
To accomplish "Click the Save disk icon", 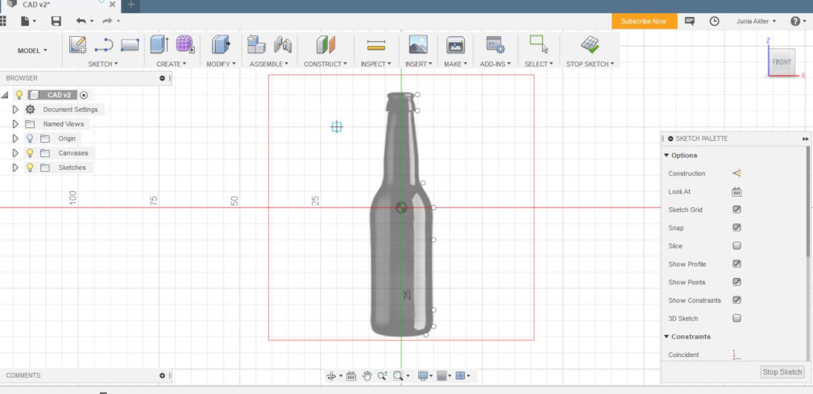I will (x=56, y=21).
